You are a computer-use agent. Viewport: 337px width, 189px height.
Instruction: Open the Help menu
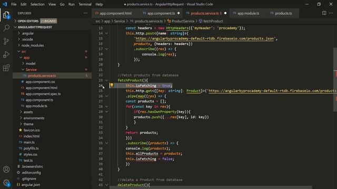tap(99, 4)
